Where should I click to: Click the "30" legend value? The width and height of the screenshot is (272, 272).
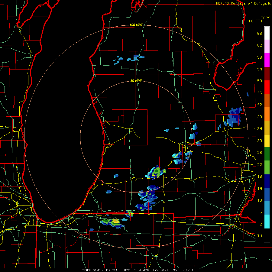click(x=260, y=141)
